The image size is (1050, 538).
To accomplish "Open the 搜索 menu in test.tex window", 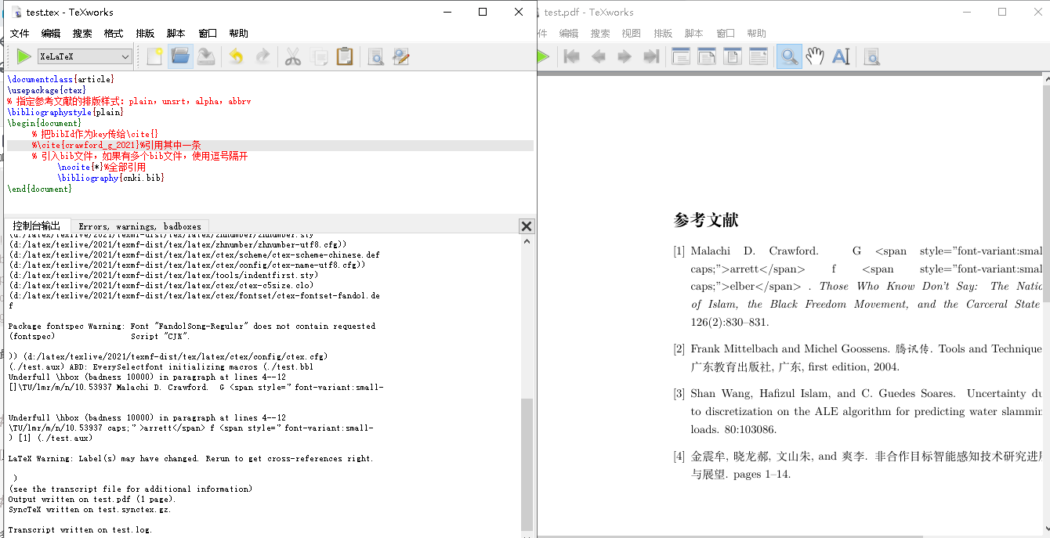I will click(82, 34).
